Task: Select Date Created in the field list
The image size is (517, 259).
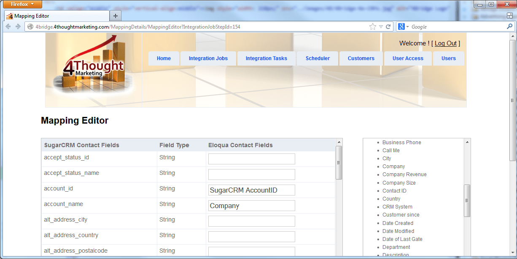Action: (x=398, y=223)
